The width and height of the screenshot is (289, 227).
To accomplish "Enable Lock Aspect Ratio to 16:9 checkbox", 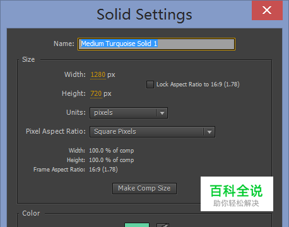I will (150, 84).
